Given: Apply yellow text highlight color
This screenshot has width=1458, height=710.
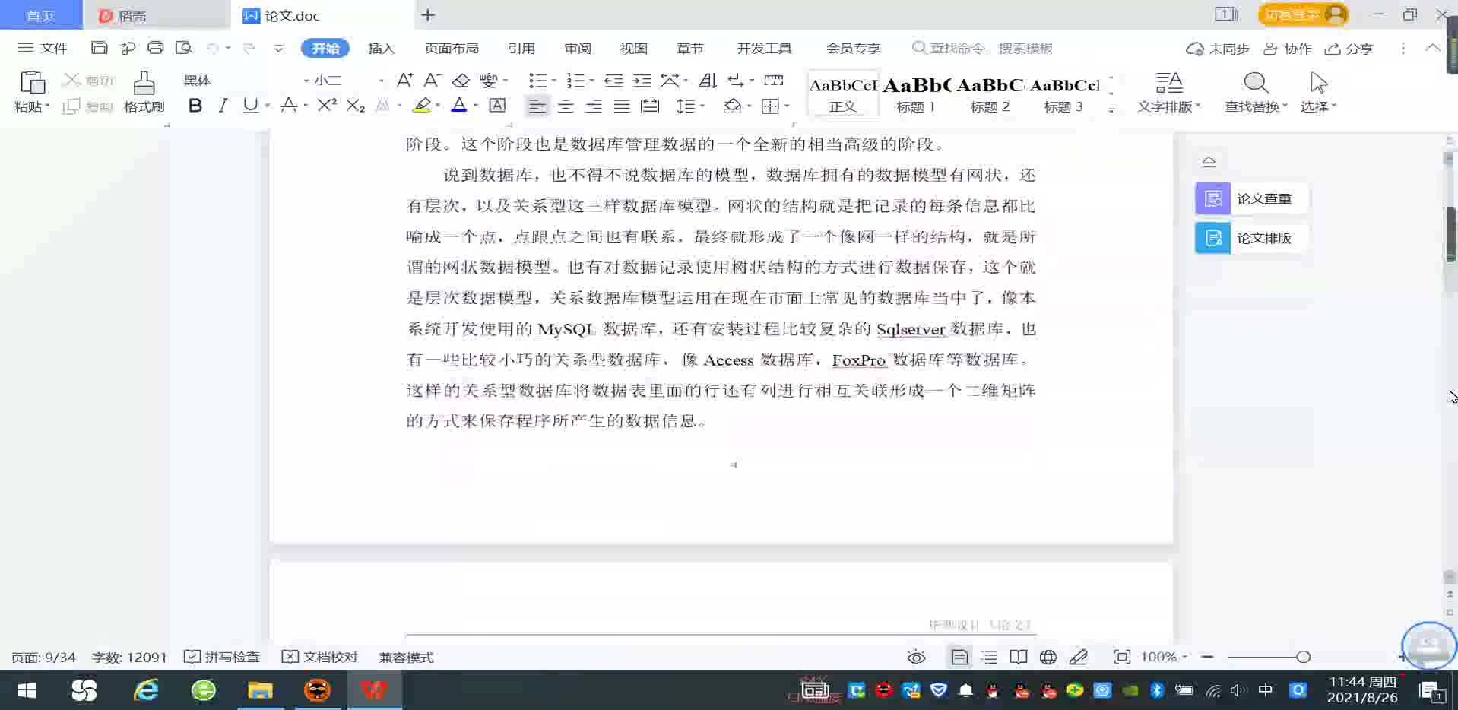Looking at the screenshot, I should coord(422,106).
